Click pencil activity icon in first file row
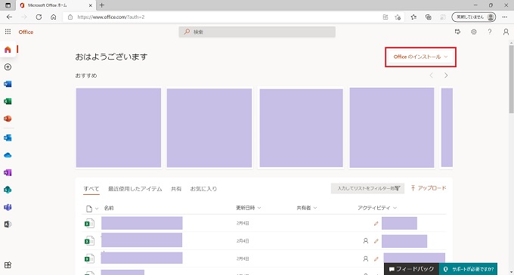This screenshot has width=514, height=275. pos(376,224)
